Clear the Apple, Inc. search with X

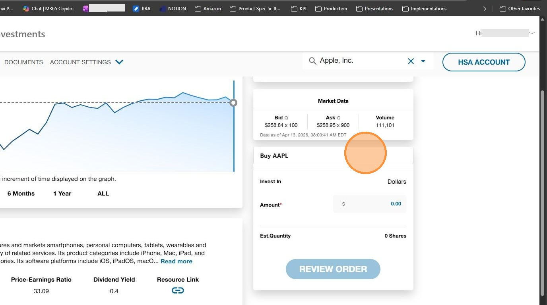(x=411, y=61)
